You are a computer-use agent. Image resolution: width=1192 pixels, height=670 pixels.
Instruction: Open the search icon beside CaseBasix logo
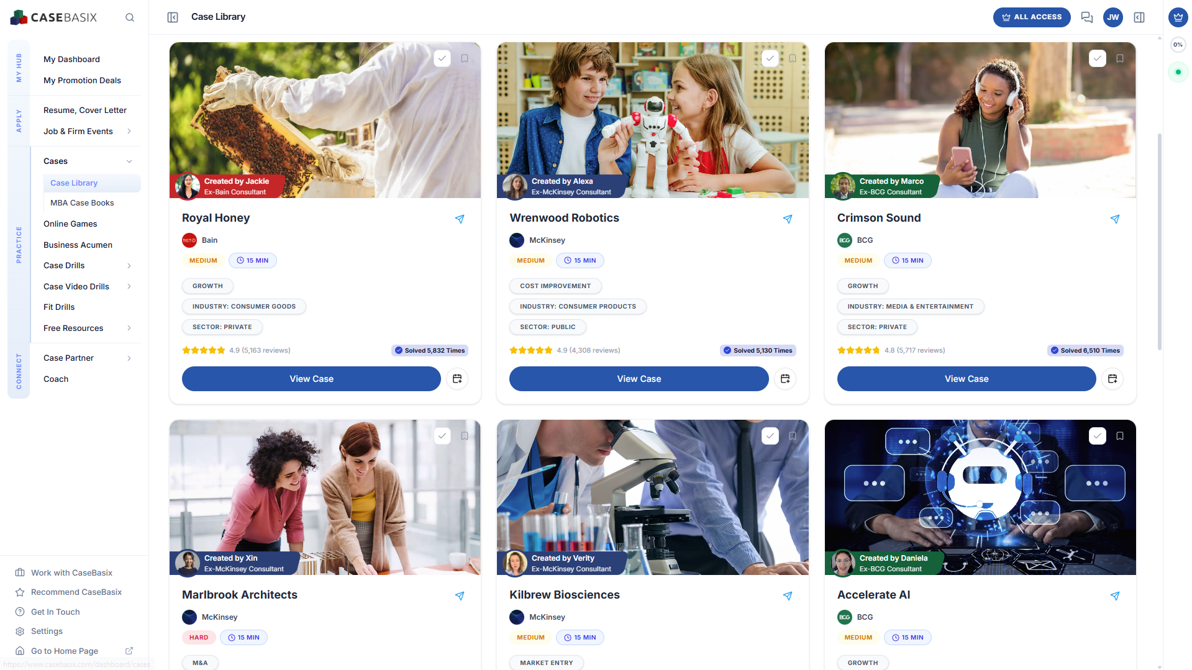[130, 17]
